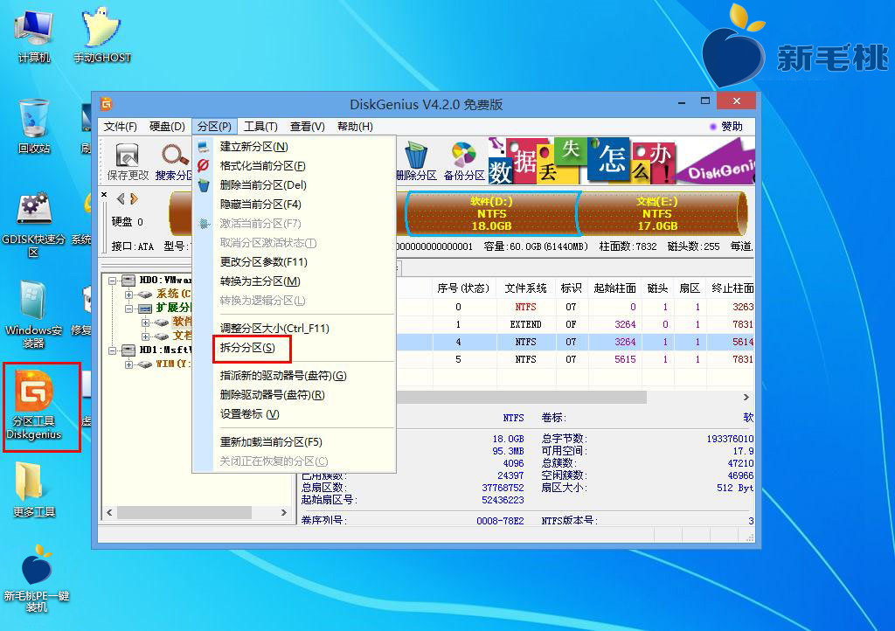Viewport: 895px width, 631px height.
Task: Go to the next disk arrow
Action: click(x=134, y=198)
